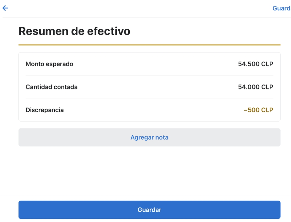Click the 54.500 CLP expected amount
The width and height of the screenshot is (291, 222).
[255, 64]
